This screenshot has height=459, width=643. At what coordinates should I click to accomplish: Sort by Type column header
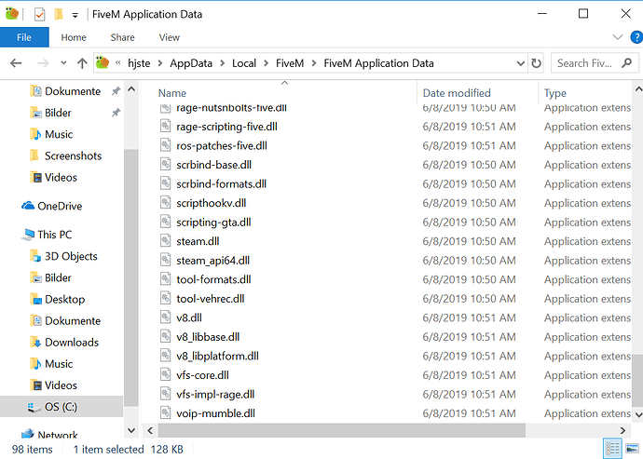point(554,93)
